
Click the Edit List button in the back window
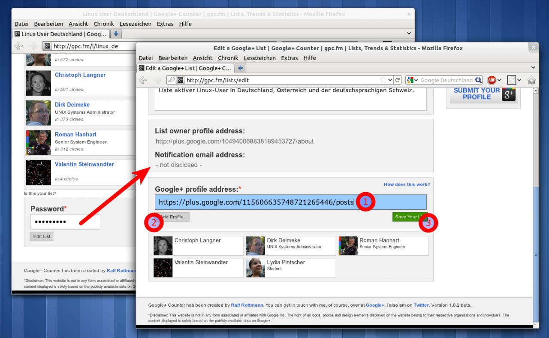point(42,236)
